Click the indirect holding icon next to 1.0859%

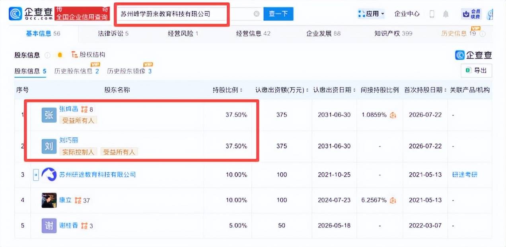(x=393, y=115)
